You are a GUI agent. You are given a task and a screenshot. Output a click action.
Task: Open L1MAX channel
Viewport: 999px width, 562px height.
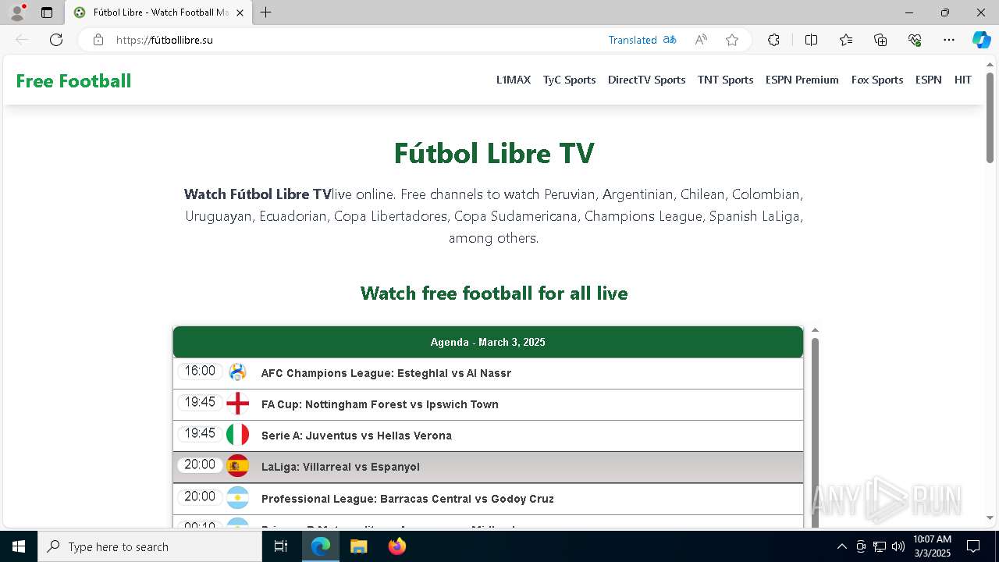tap(514, 80)
